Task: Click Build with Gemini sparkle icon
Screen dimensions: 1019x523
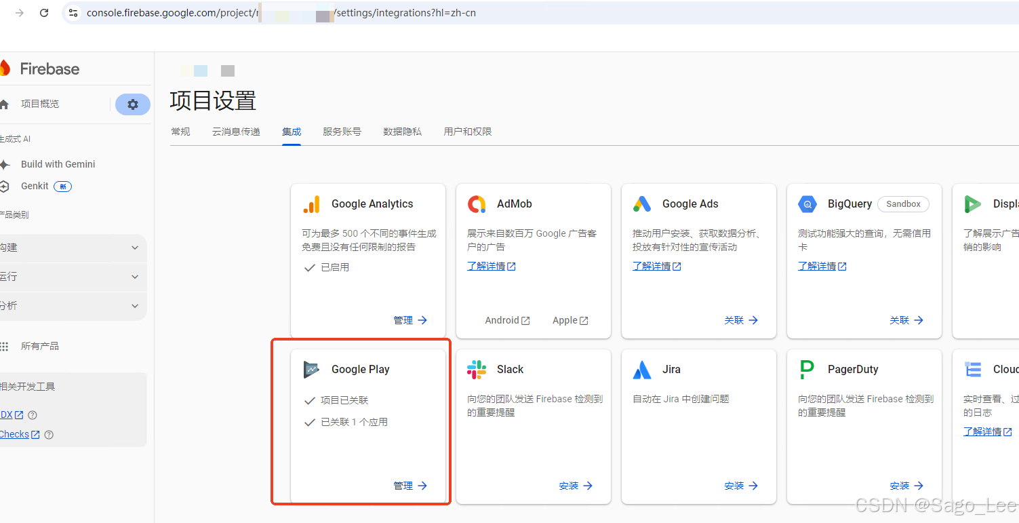Action: [5, 165]
